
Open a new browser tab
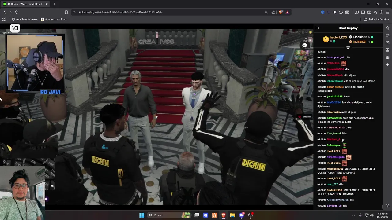54,4
